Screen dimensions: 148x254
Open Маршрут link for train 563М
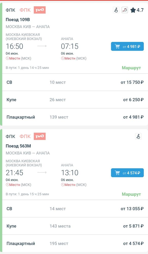click(131, 194)
